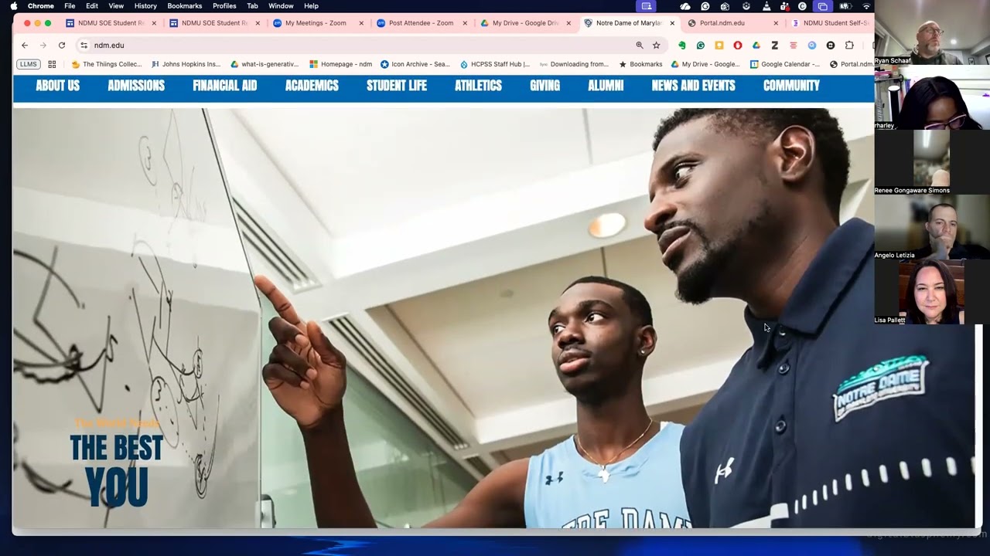Open the bookmarks apps grid icon
The width and height of the screenshot is (990, 556).
coord(52,64)
